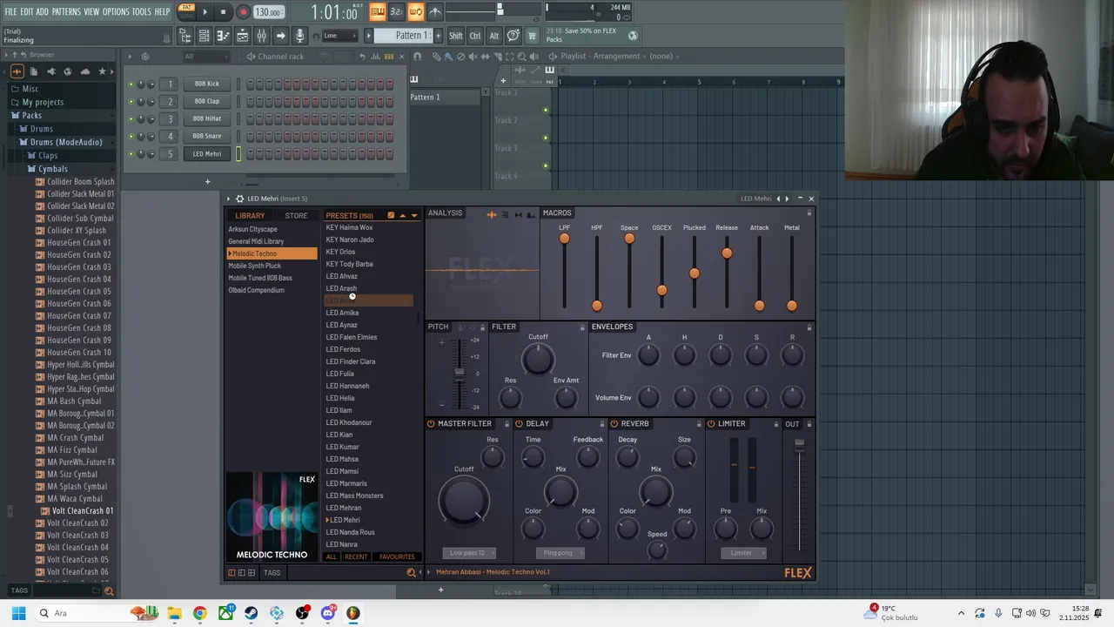The width and height of the screenshot is (1114, 627).
Task: Click the red record button
Action: click(x=243, y=12)
